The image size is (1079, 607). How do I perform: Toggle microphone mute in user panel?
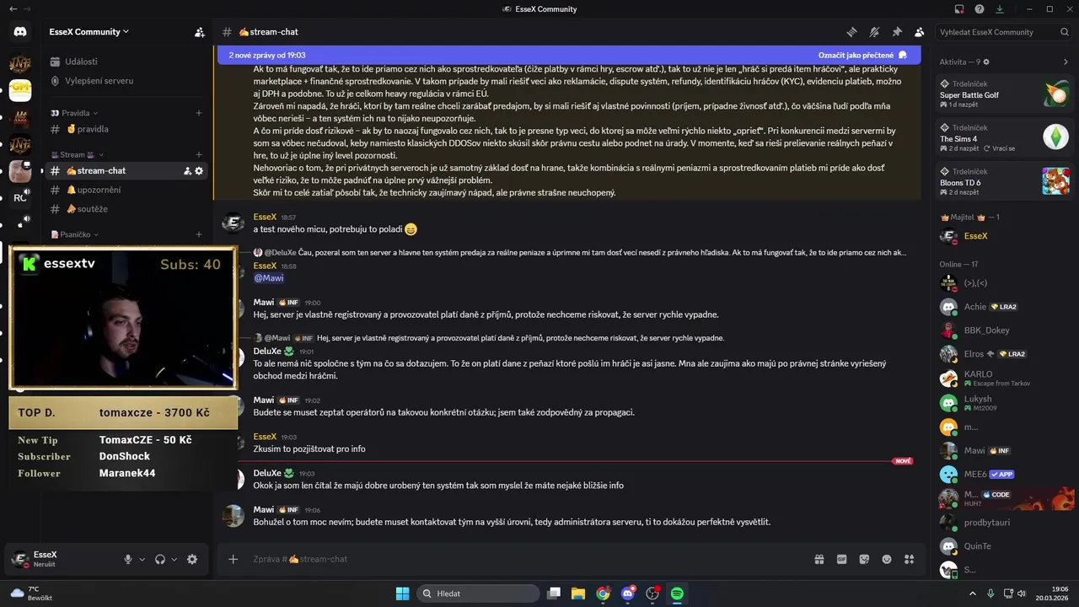128,559
